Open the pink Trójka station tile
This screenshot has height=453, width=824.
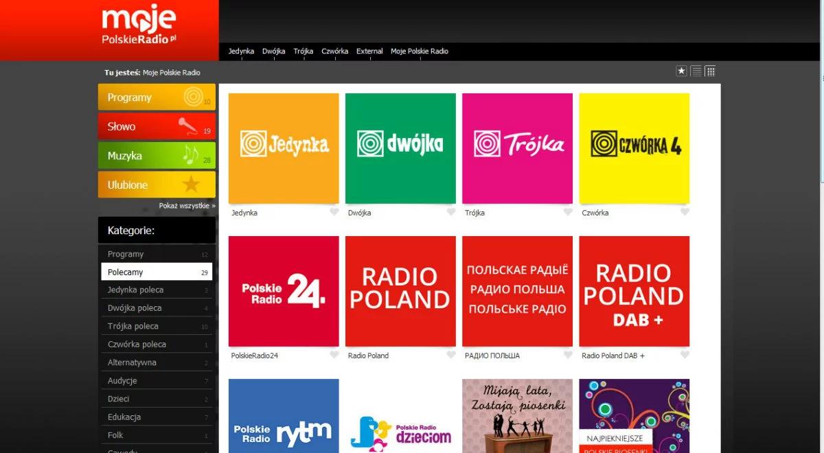coord(517,148)
